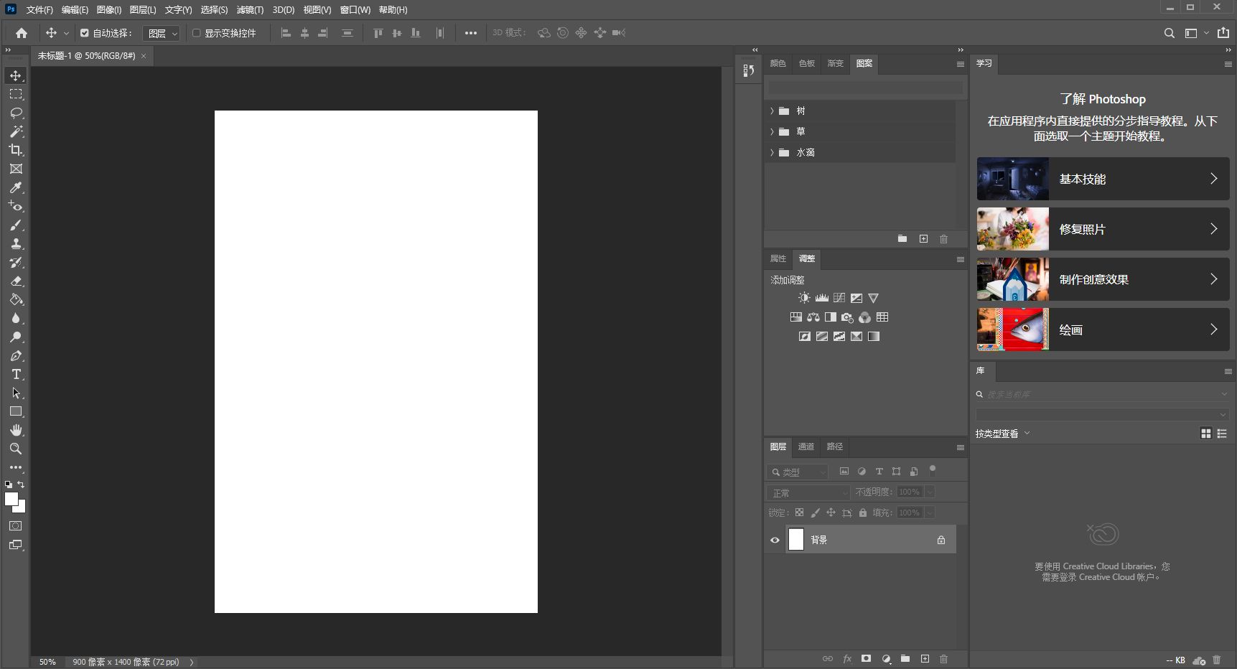This screenshot has height=669, width=1237.
Task: Hide the 背景 layer via eye icon
Action: 775,540
